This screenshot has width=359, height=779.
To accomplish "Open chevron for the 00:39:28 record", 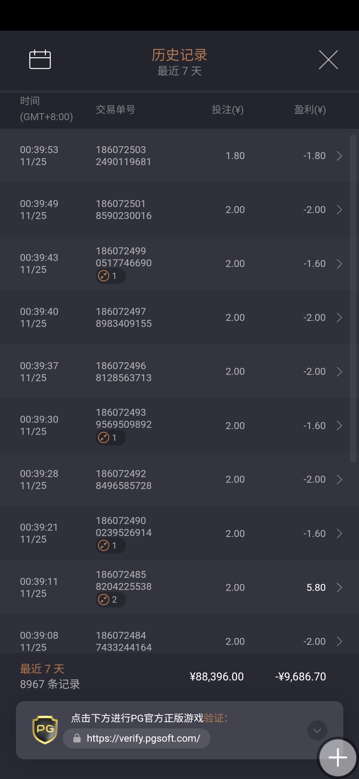I will (x=339, y=480).
